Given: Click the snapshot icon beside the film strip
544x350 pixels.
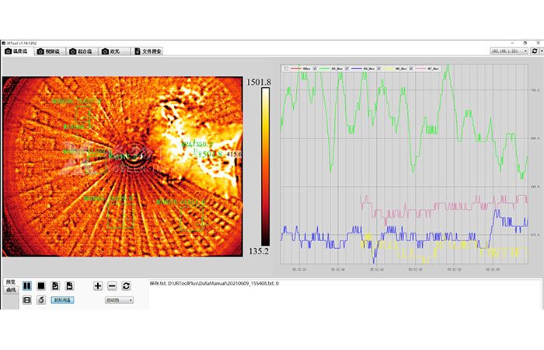Looking at the screenshot, I should click(x=41, y=299).
